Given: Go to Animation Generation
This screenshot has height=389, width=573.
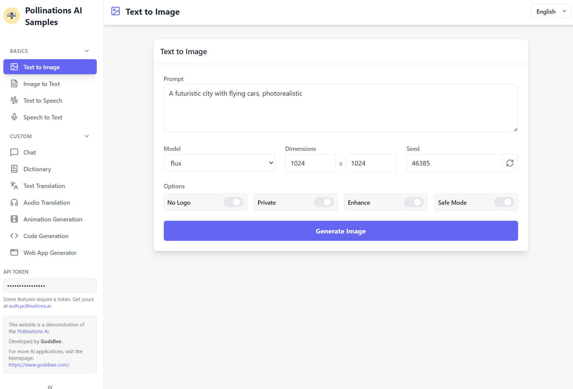Looking at the screenshot, I should click(50, 219).
